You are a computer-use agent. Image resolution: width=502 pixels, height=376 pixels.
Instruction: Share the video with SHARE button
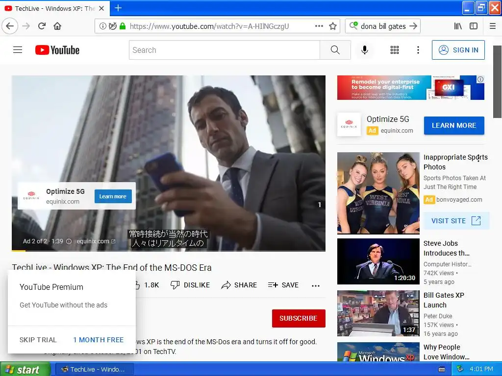239,285
